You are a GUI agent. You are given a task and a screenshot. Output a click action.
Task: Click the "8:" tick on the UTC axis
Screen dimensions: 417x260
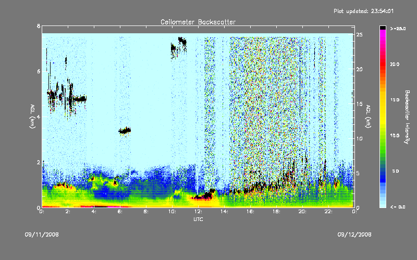coord(146,212)
